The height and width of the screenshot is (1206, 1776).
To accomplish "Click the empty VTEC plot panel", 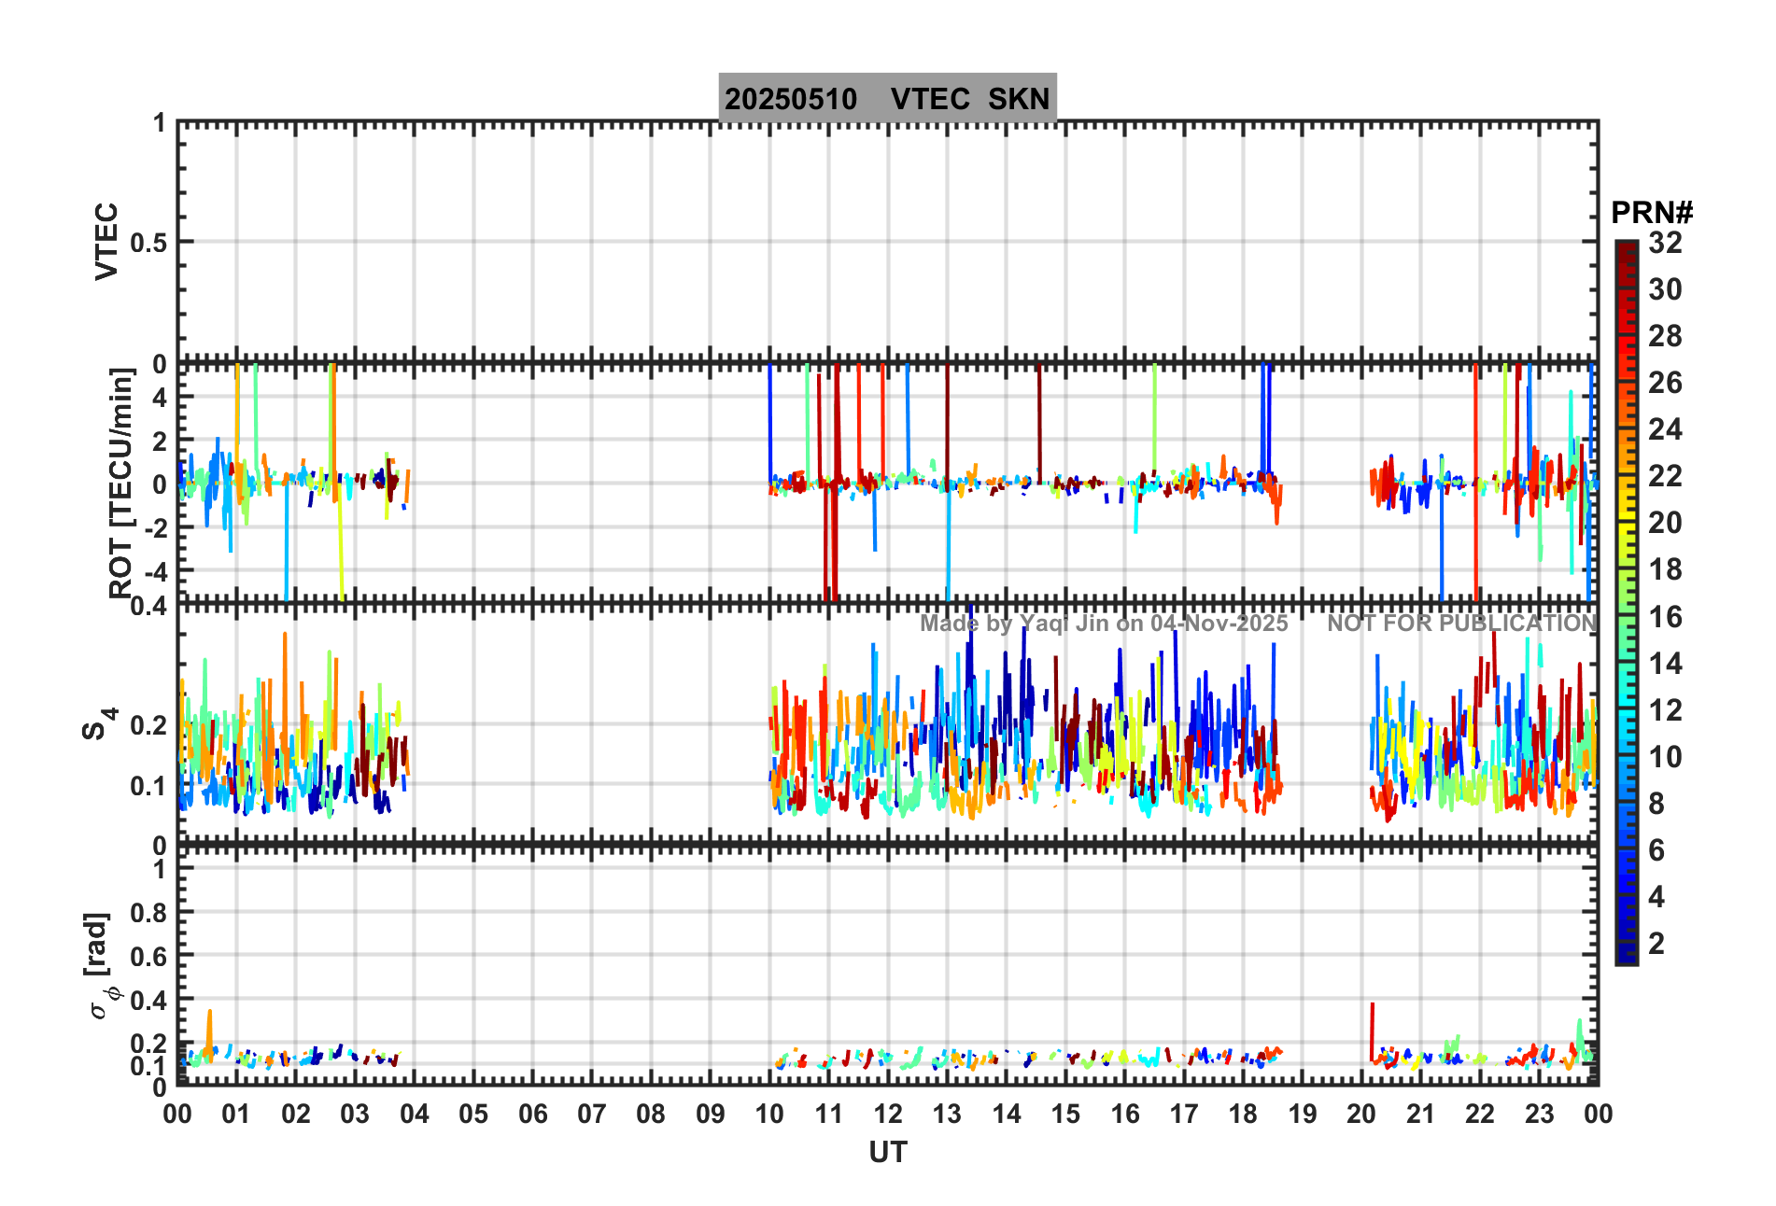I will click(x=887, y=241).
